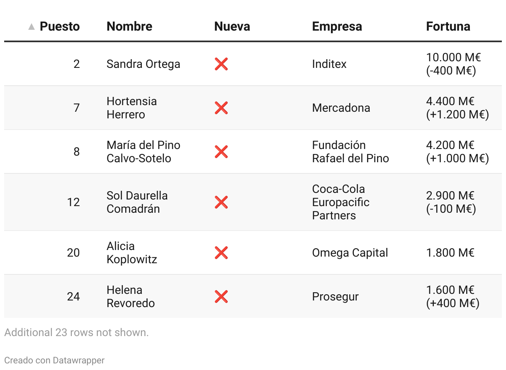Click the red X in Alicia Koplowitz's row

(x=221, y=253)
